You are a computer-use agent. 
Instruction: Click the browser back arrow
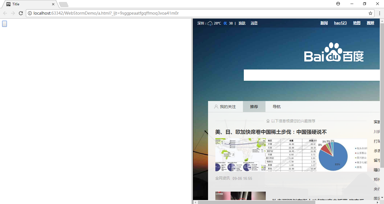point(5,13)
